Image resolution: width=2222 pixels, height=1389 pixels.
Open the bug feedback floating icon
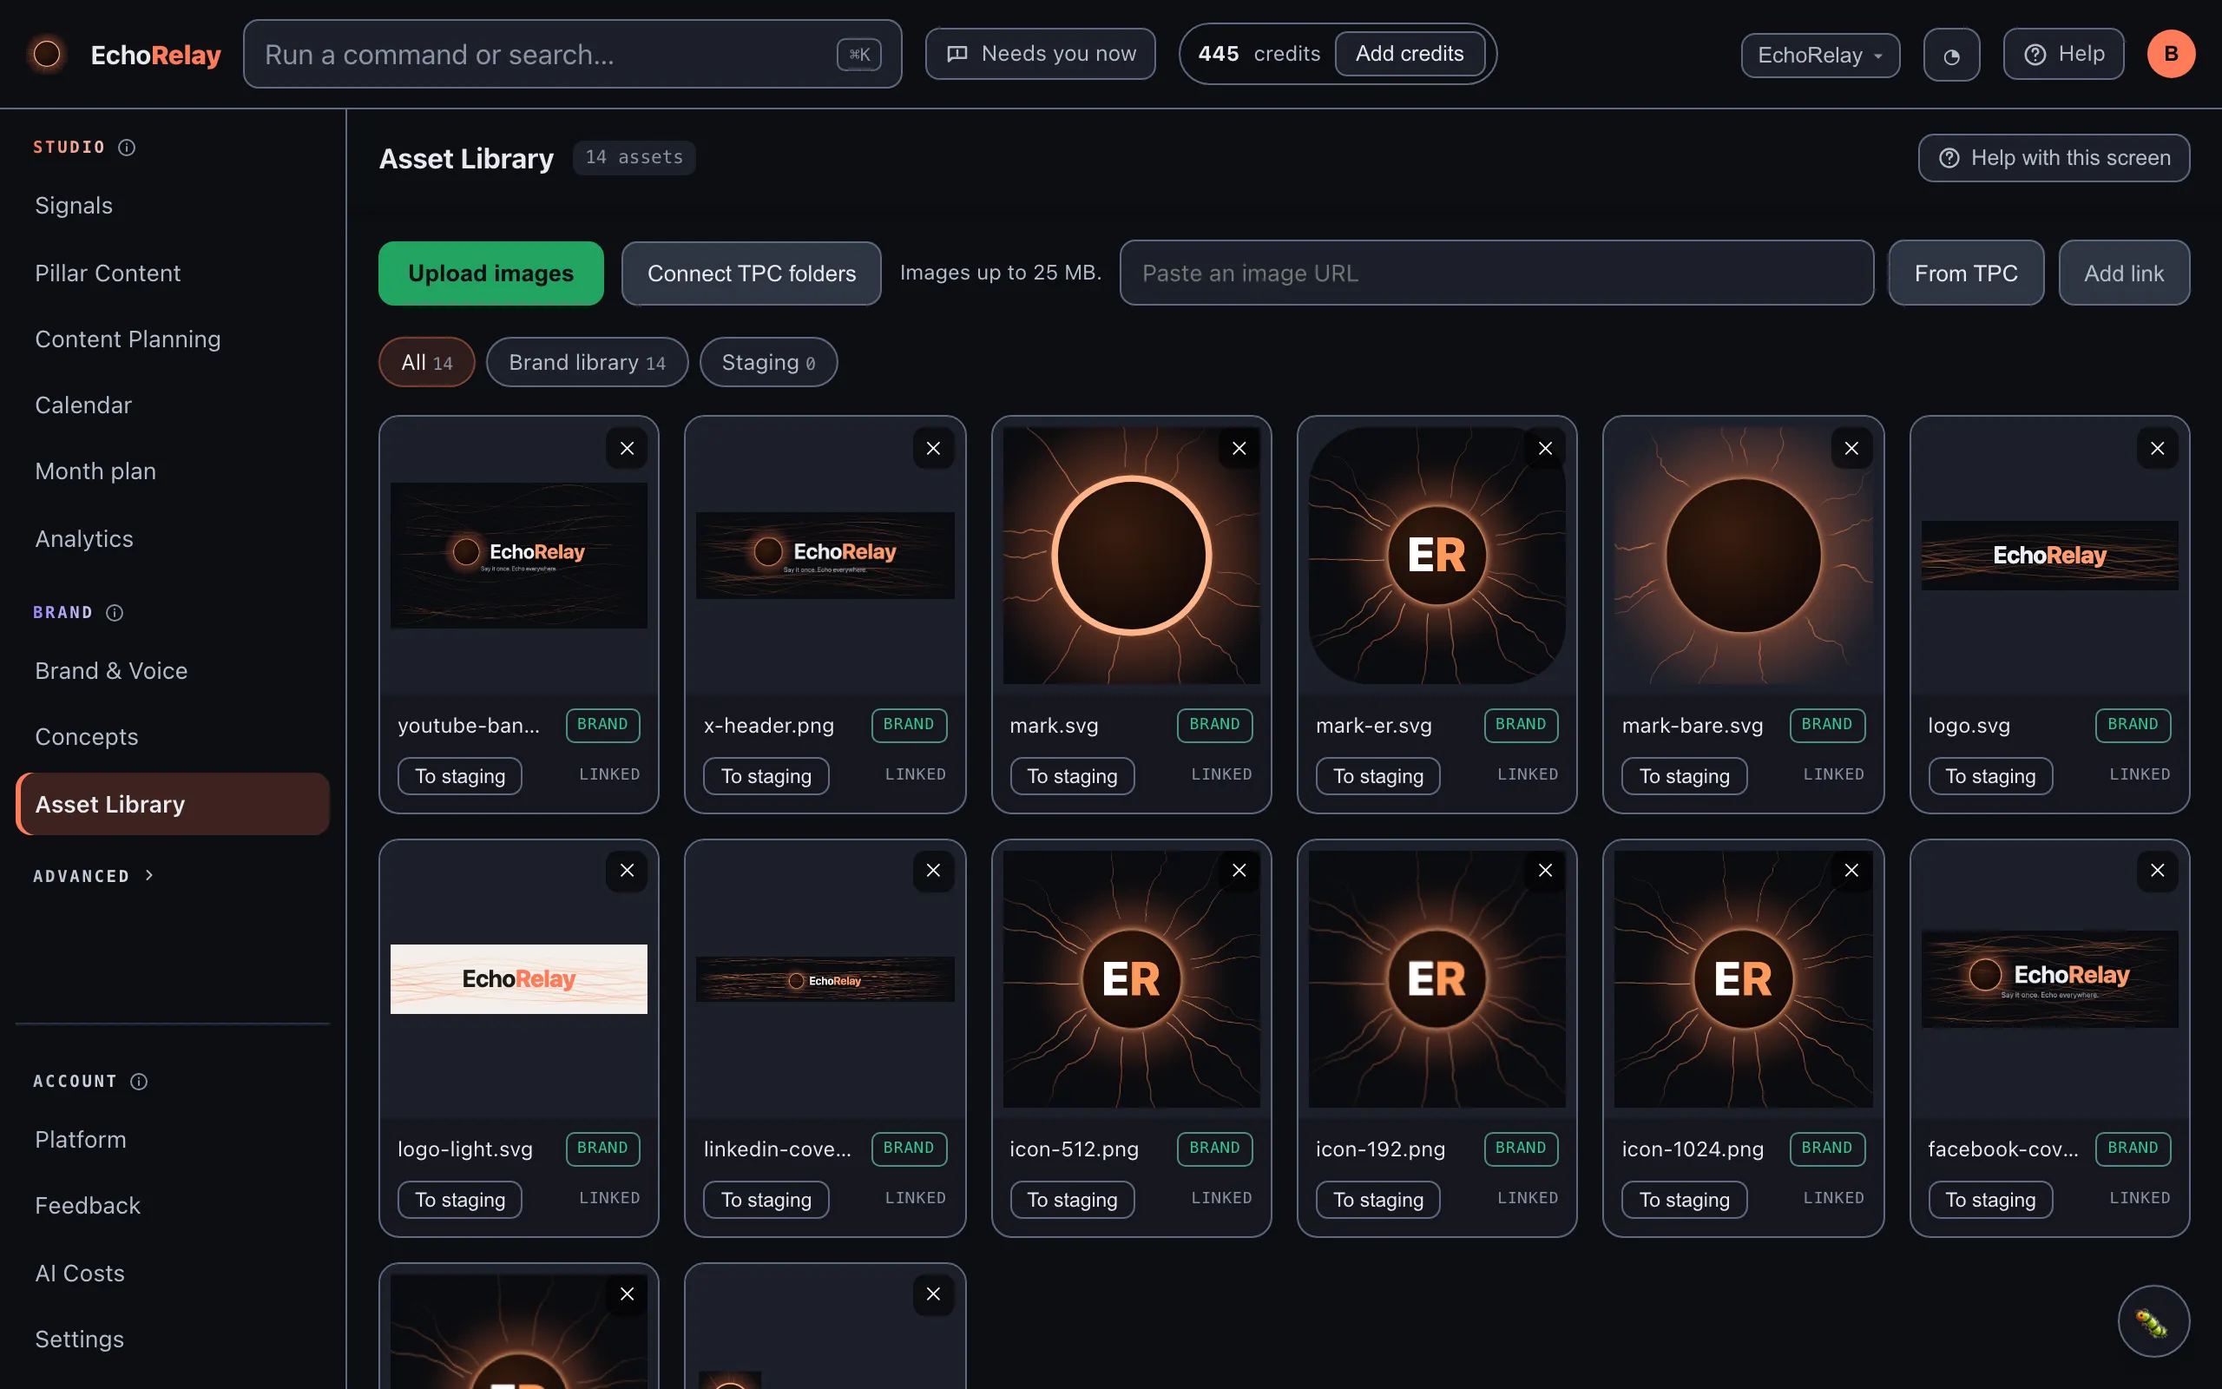pos(2153,1321)
